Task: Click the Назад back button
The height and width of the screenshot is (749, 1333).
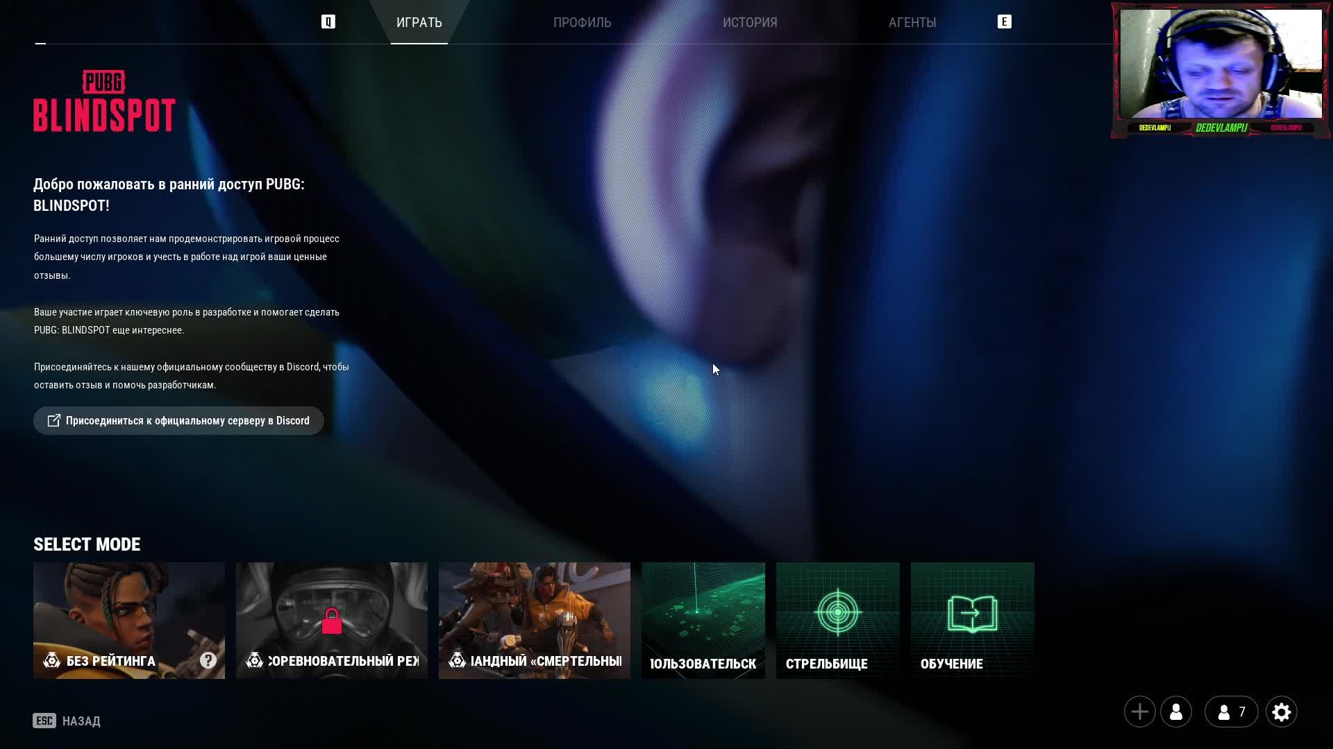Action: click(81, 721)
